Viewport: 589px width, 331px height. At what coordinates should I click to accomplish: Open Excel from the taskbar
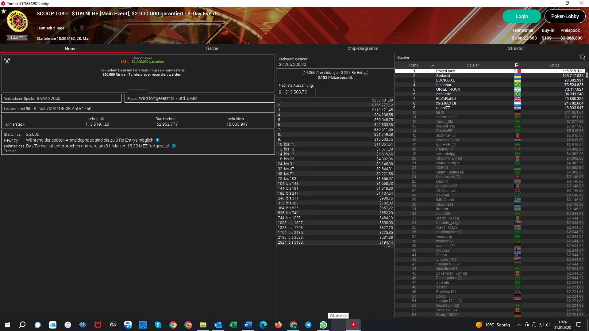(233, 325)
